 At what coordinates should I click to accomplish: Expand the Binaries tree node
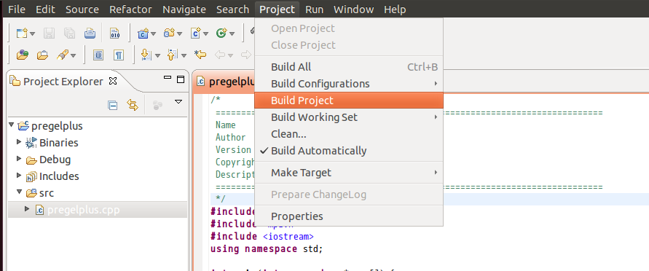[19, 142]
